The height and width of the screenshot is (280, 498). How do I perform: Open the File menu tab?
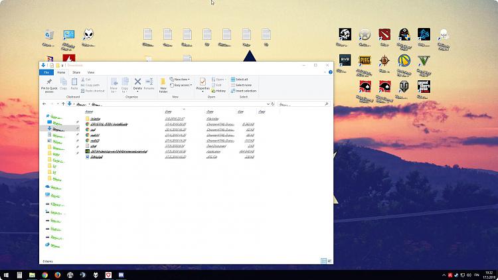pos(46,72)
